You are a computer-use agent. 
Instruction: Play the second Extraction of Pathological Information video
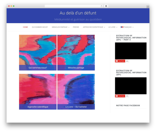(131, 86)
